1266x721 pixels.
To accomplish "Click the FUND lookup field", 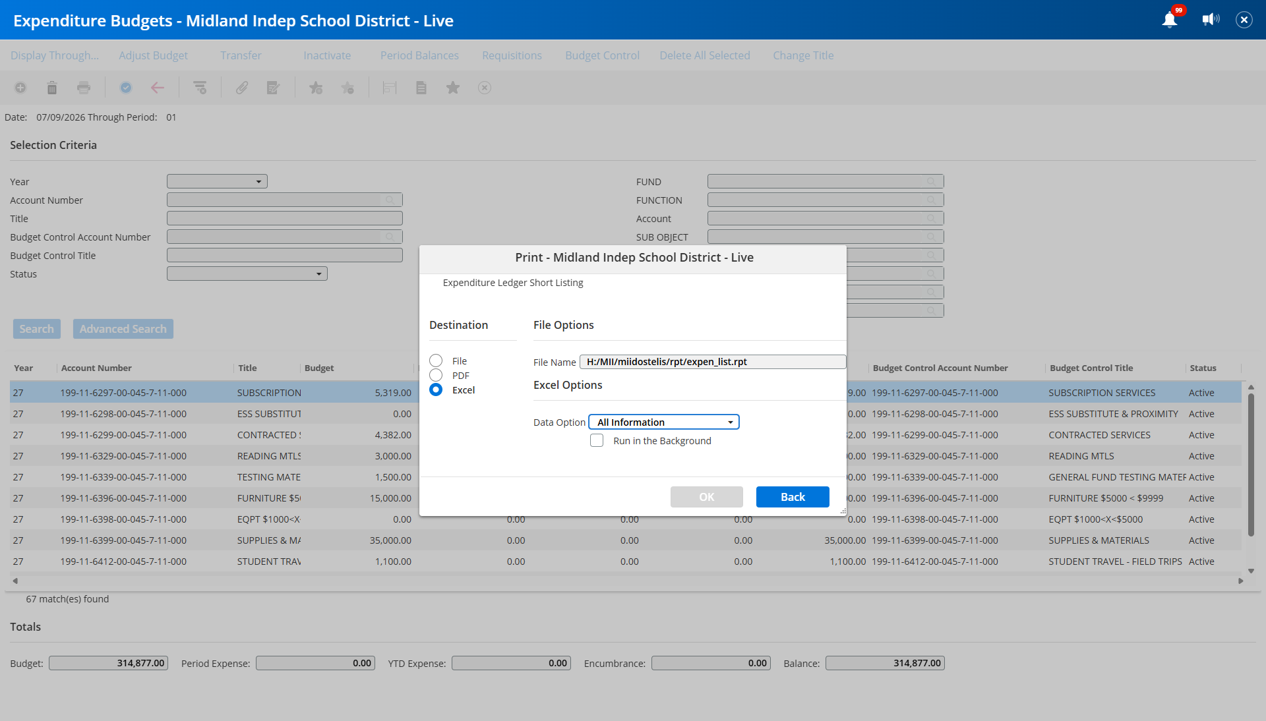I will [x=826, y=181].
